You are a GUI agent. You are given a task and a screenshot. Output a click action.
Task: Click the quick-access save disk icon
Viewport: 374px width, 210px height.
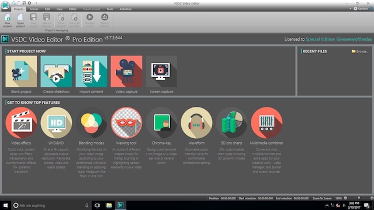click(x=24, y=3)
